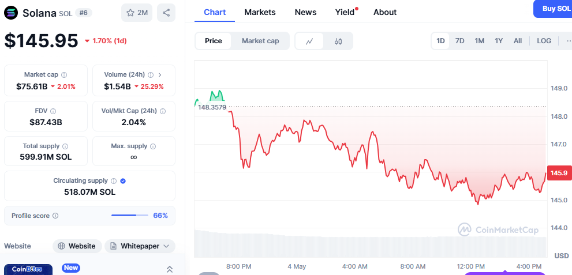Open the Yield tab

pos(345,12)
